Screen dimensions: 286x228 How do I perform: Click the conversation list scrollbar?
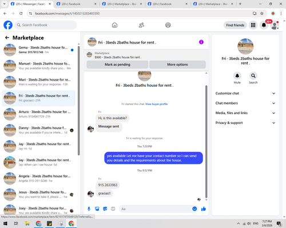click(78, 101)
